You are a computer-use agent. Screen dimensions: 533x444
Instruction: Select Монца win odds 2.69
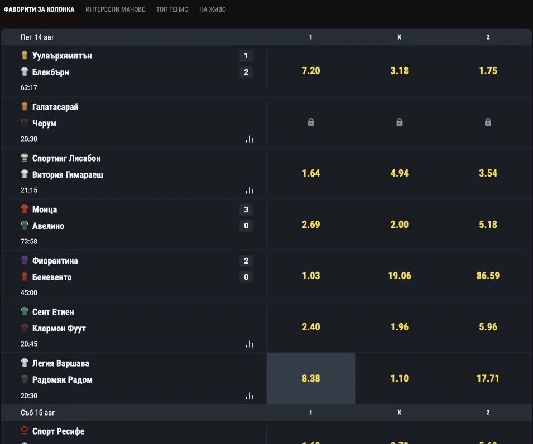(x=311, y=225)
